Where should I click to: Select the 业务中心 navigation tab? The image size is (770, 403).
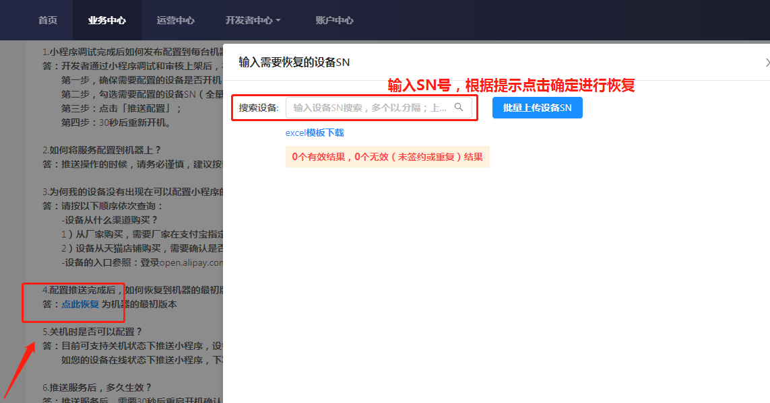point(106,20)
